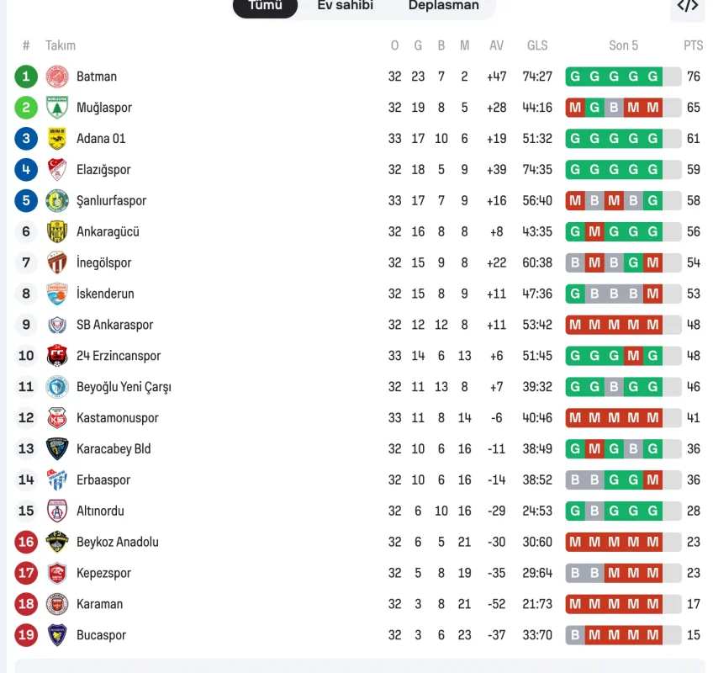Click the Batman team logo
713x673 pixels.
coord(57,77)
